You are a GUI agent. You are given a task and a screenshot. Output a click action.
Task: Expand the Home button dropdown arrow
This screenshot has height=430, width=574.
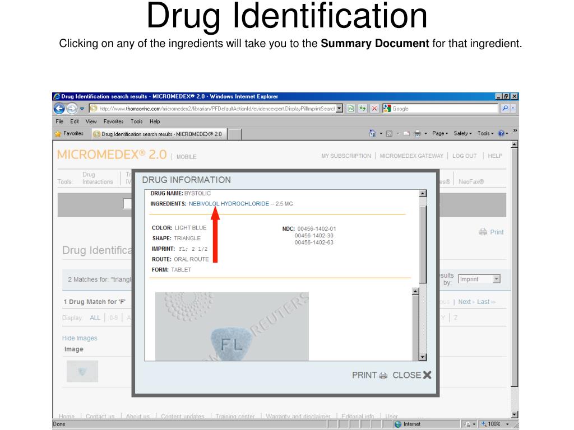tap(381, 134)
